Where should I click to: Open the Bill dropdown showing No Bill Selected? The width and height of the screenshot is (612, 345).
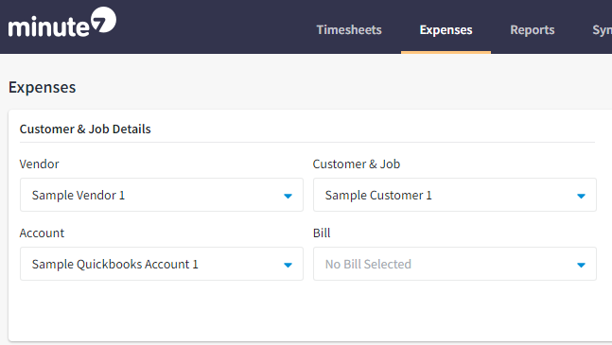pyautogui.click(x=455, y=264)
